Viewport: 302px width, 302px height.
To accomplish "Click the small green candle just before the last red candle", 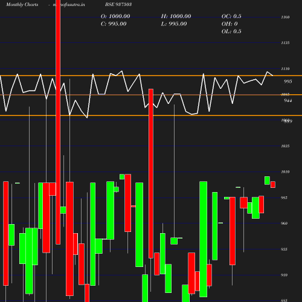I will coord(267,181).
